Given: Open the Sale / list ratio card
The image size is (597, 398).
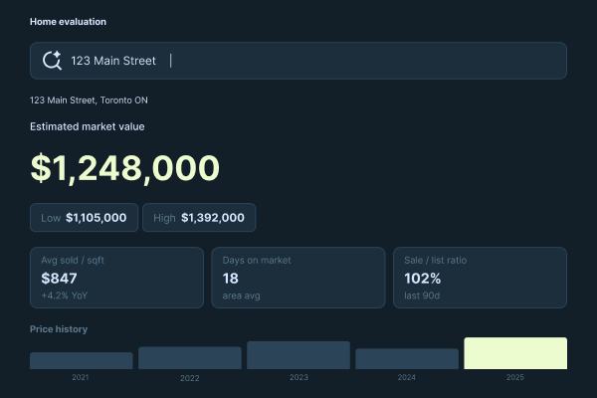Looking at the screenshot, I should click(480, 278).
